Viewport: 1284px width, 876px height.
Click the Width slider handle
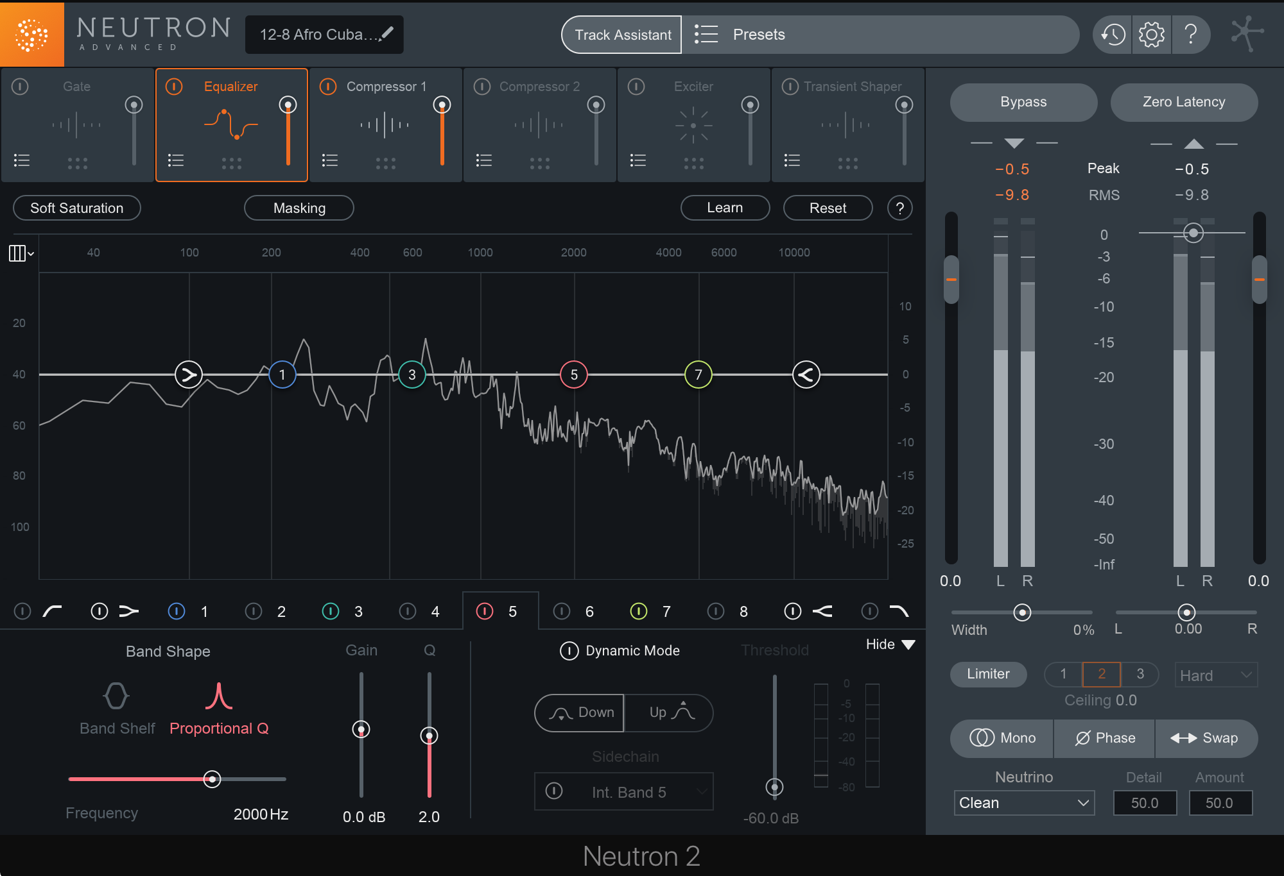tap(1022, 612)
